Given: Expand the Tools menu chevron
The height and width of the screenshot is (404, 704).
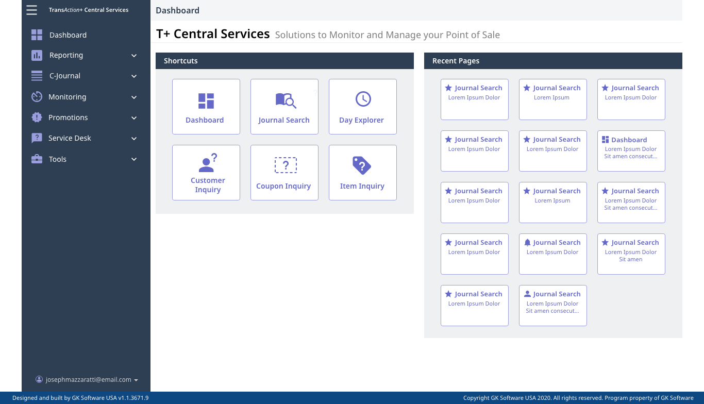Looking at the screenshot, I should coord(134,159).
